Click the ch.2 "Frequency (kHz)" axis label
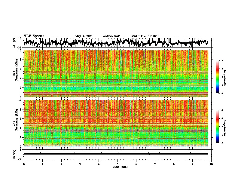The height and width of the screenshot is (184, 238). pos(17,119)
